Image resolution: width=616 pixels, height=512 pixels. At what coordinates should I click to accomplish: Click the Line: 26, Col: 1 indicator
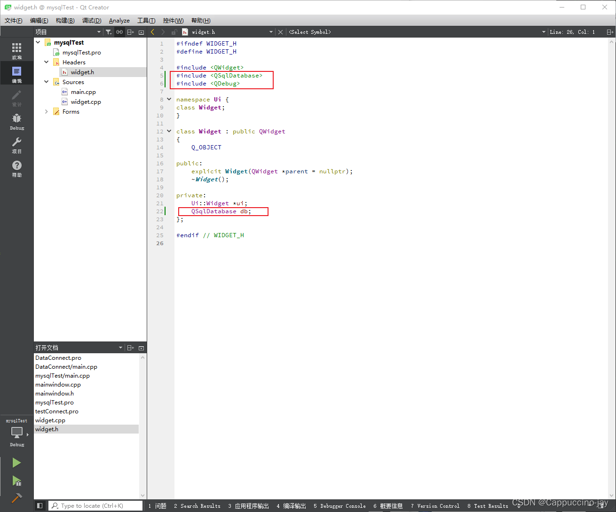572,32
